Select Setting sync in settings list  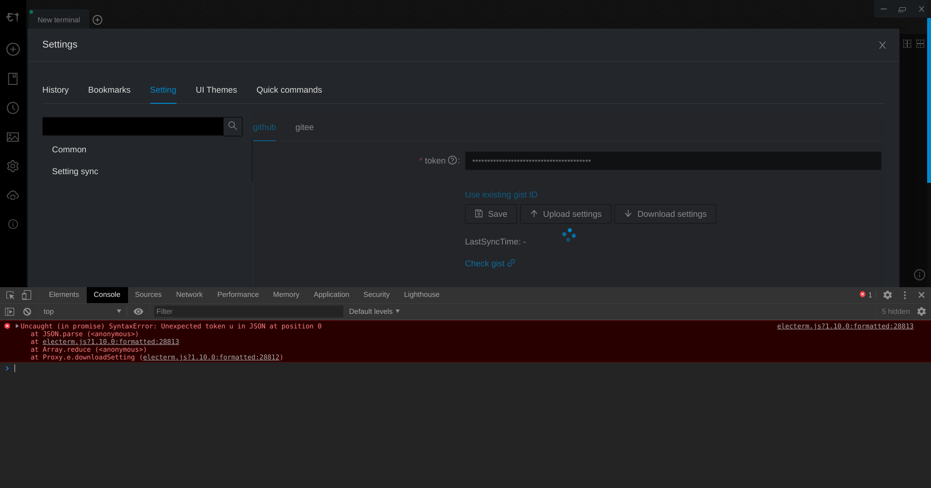click(x=75, y=172)
